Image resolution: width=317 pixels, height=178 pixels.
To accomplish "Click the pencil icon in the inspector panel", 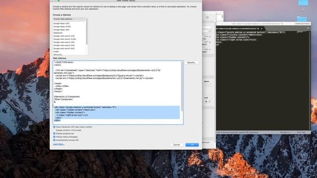I will [x=210, y=31].
